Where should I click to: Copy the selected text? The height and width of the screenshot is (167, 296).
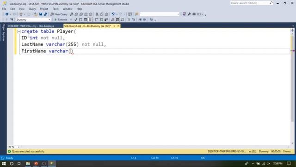(x=102, y=14)
